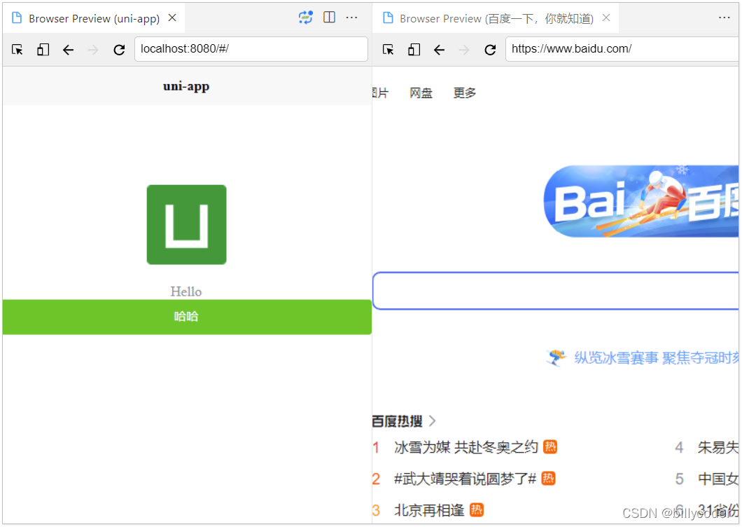Toggle device emulation icon in uni-app preview

pos(43,49)
